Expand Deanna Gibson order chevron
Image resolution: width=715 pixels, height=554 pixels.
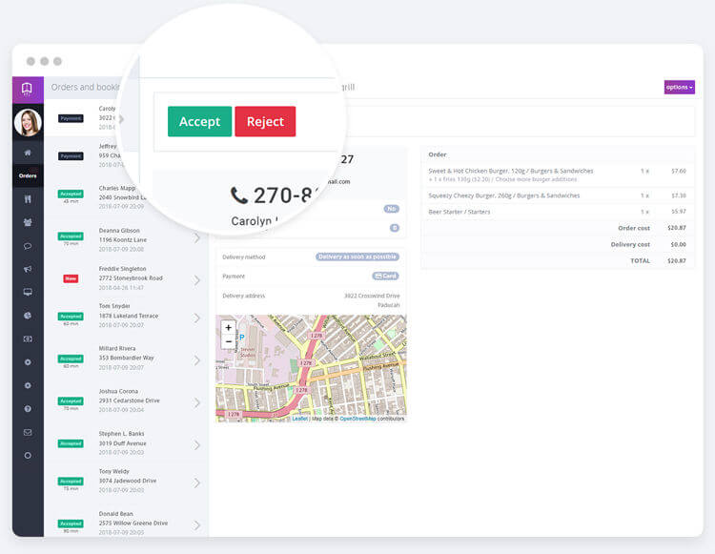pos(196,237)
